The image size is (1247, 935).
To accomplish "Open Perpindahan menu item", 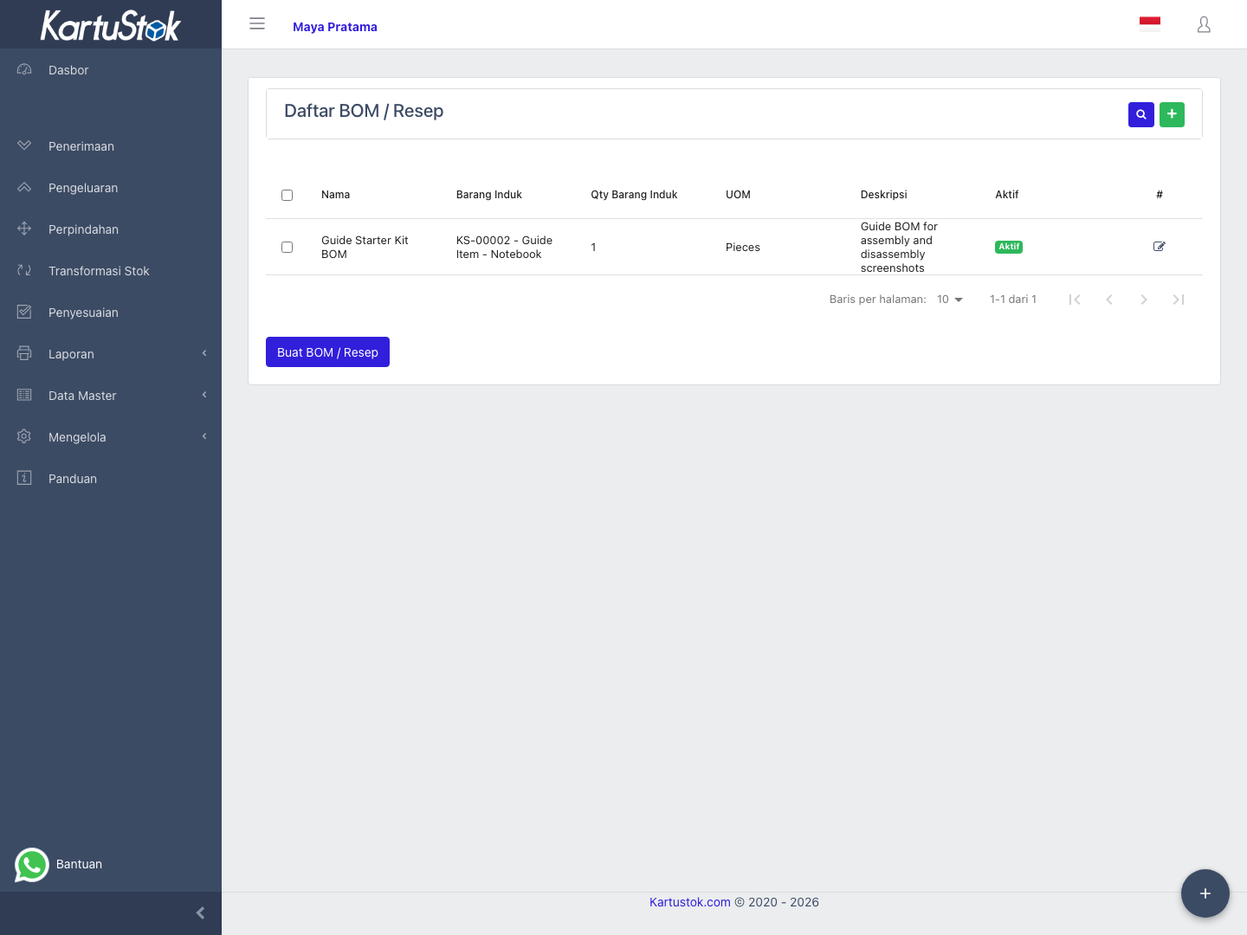I will [x=111, y=229].
